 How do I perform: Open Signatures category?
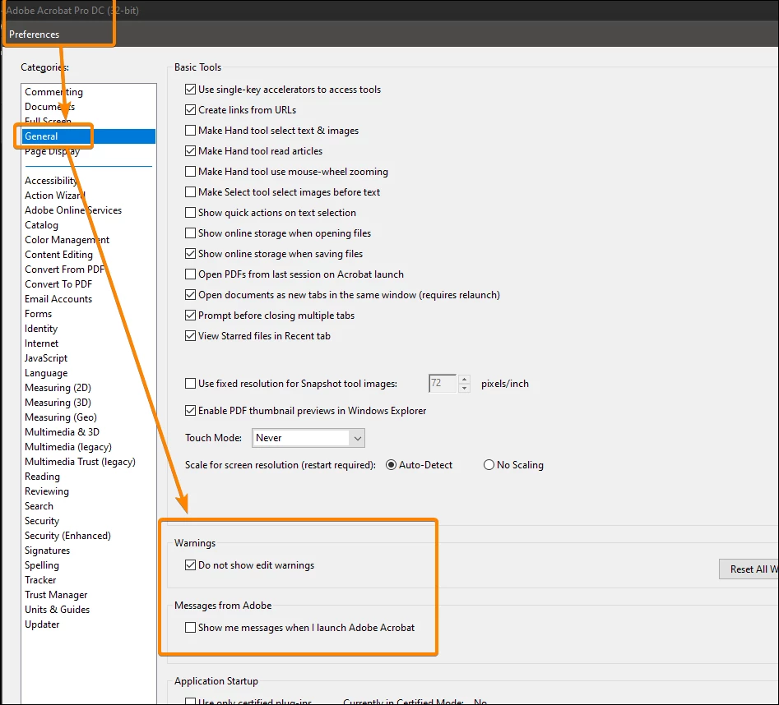click(47, 551)
